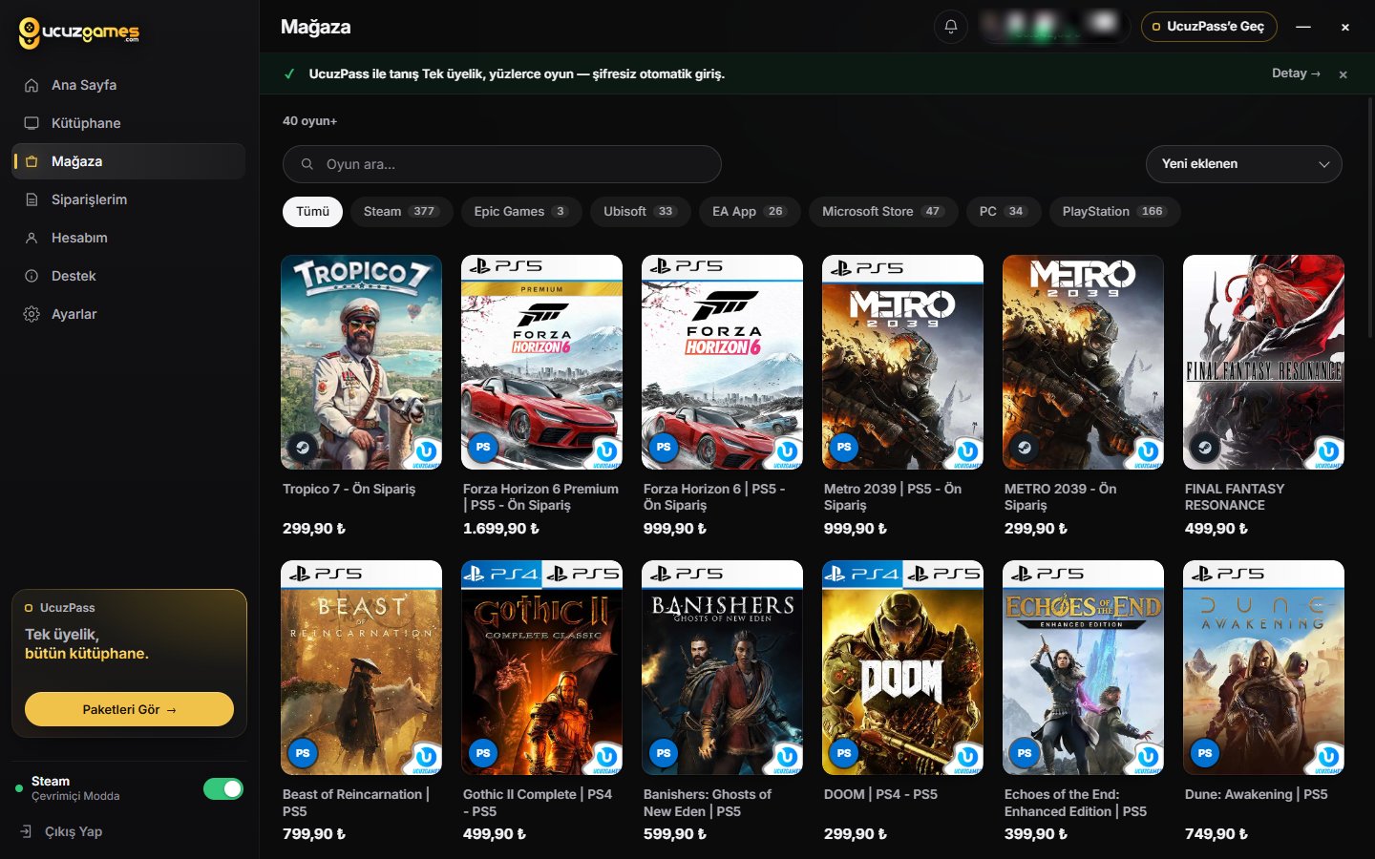Focus the Oyun ara search field
The width and height of the screenshot is (1375, 859).
(x=501, y=164)
